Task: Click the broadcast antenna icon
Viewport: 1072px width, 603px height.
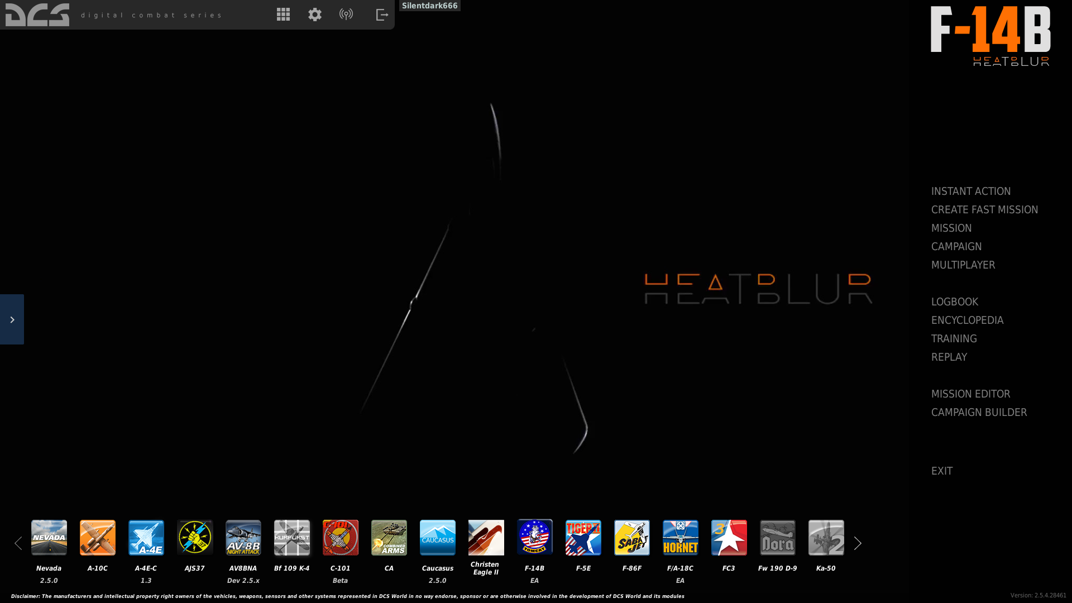Action: click(346, 15)
